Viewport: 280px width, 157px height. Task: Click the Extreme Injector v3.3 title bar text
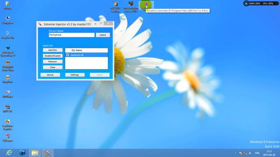[x=67, y=24]
